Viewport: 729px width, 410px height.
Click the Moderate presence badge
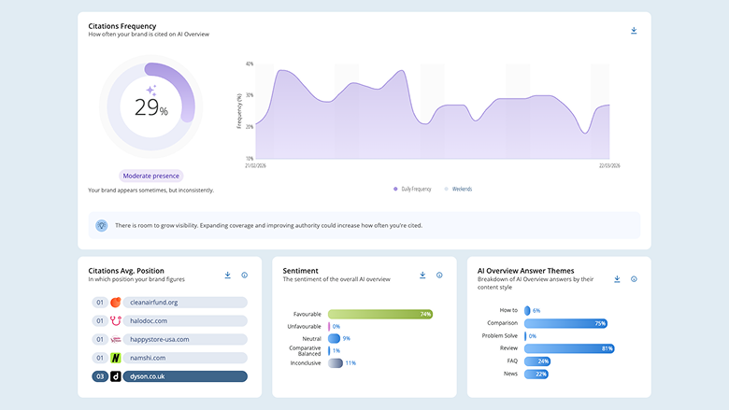pos(151,176)
